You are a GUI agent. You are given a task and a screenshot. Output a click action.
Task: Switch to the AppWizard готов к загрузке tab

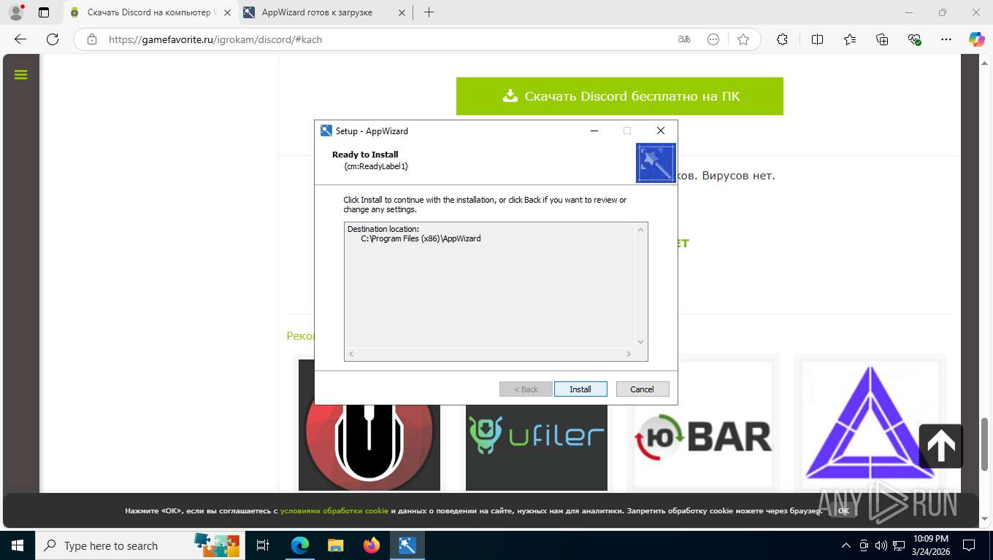click(x=317, y=12)
